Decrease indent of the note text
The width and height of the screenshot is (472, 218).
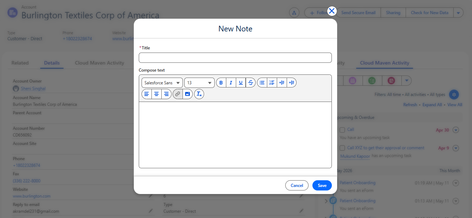tap(292, 83)
